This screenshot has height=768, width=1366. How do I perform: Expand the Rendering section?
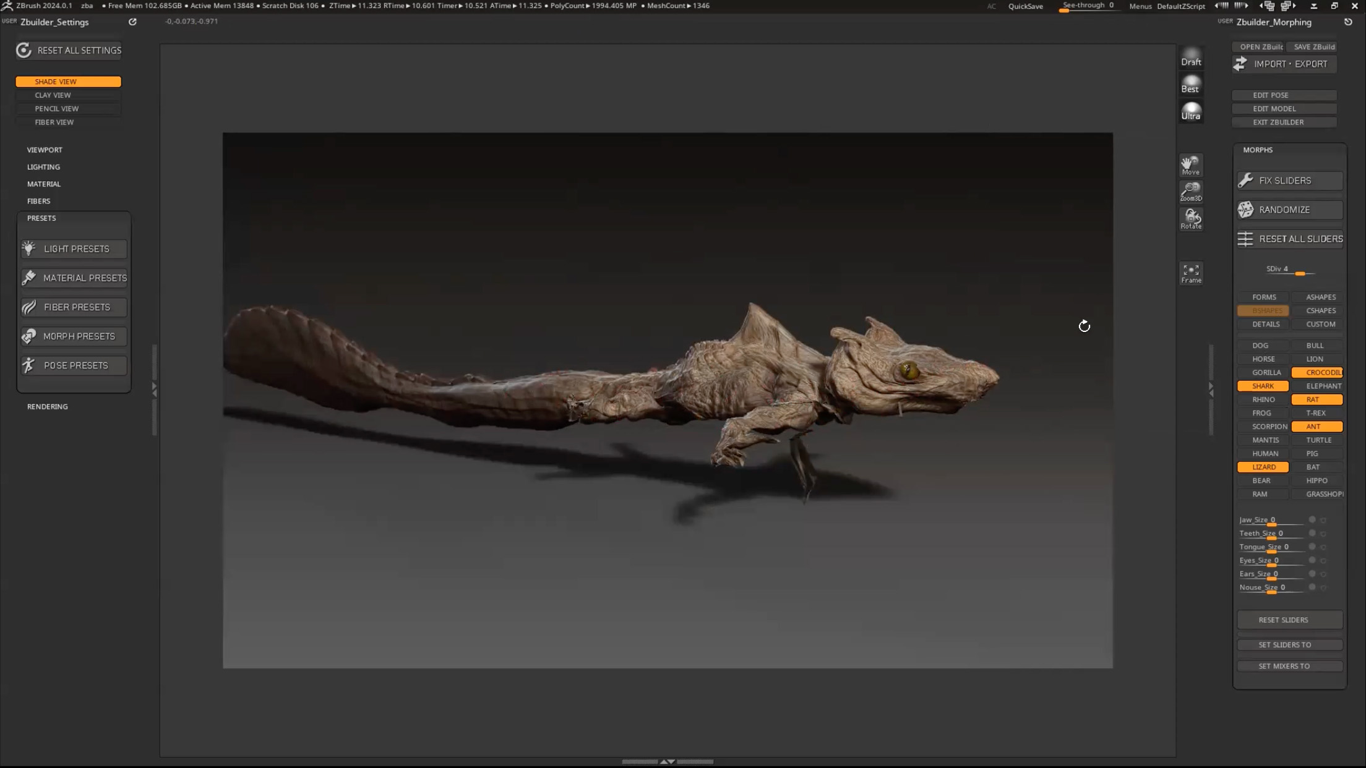tap(48, 406)
